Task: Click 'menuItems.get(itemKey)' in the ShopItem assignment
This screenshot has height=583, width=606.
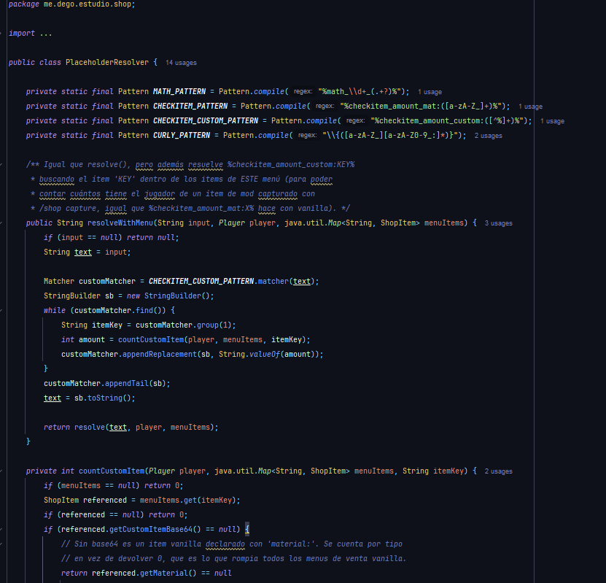Action: click(x=188, y=501)
